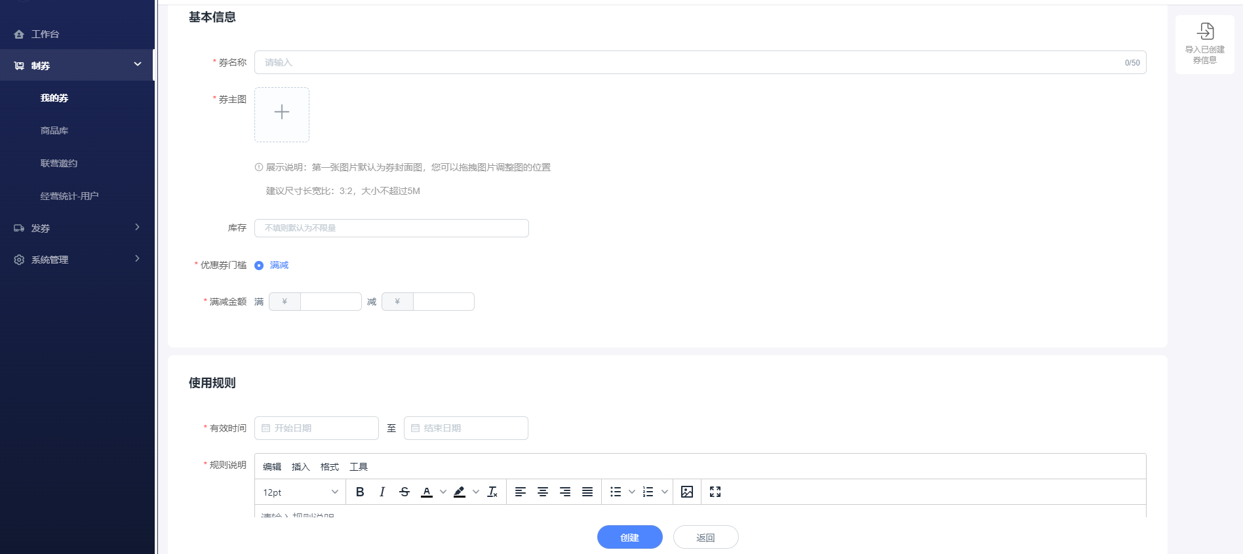Open text color picker dropdown arrow

(443, 492)
